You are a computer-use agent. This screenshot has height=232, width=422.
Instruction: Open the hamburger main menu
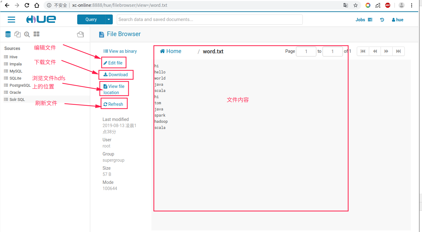11,19
